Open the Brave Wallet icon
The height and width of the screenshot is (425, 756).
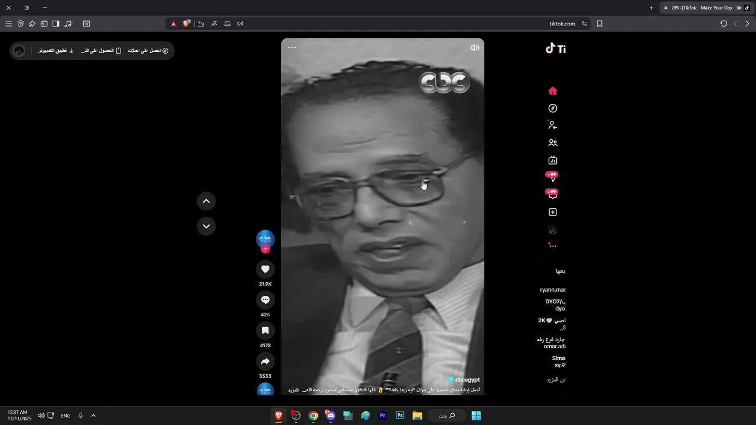pos(44,24)
